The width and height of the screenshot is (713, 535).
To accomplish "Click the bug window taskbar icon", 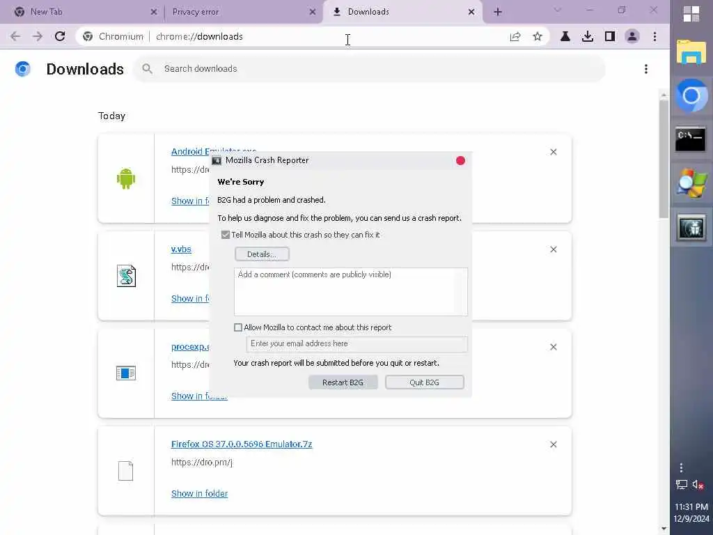I will click(691, 227).
